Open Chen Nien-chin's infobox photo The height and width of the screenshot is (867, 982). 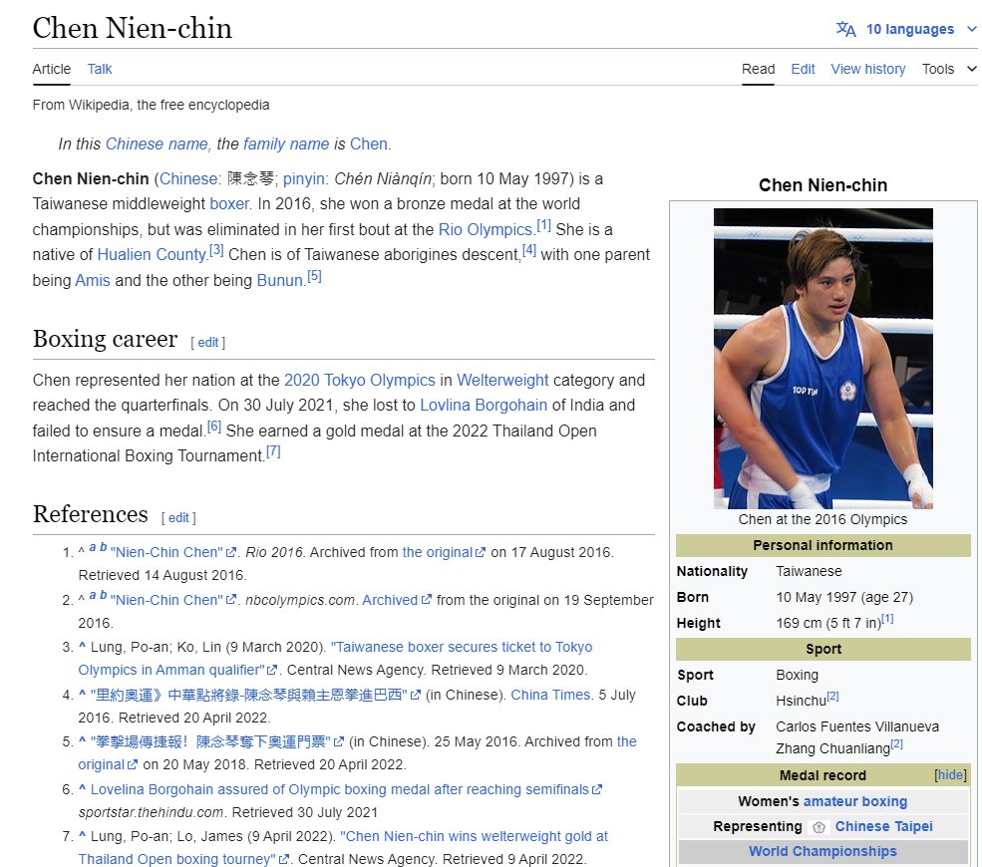coord(822,358)
